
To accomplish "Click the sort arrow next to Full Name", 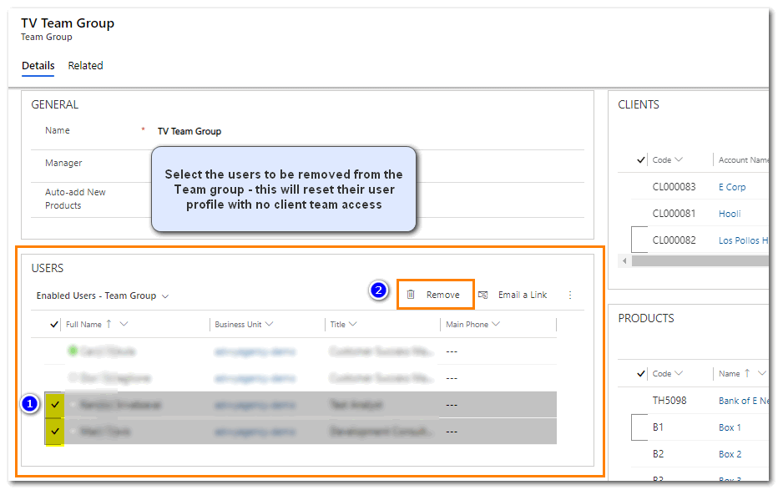I will (x=109, y=324).
